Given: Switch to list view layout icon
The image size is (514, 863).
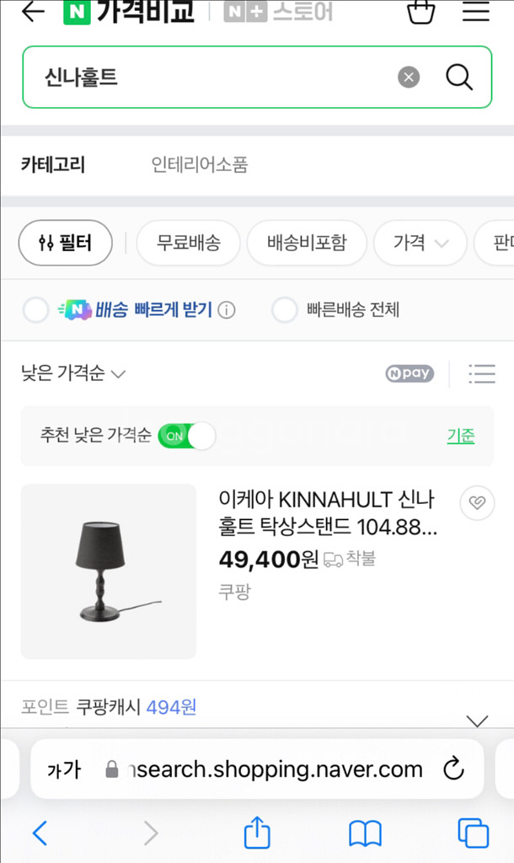Looking at the screenshot, I should point(482,373).
